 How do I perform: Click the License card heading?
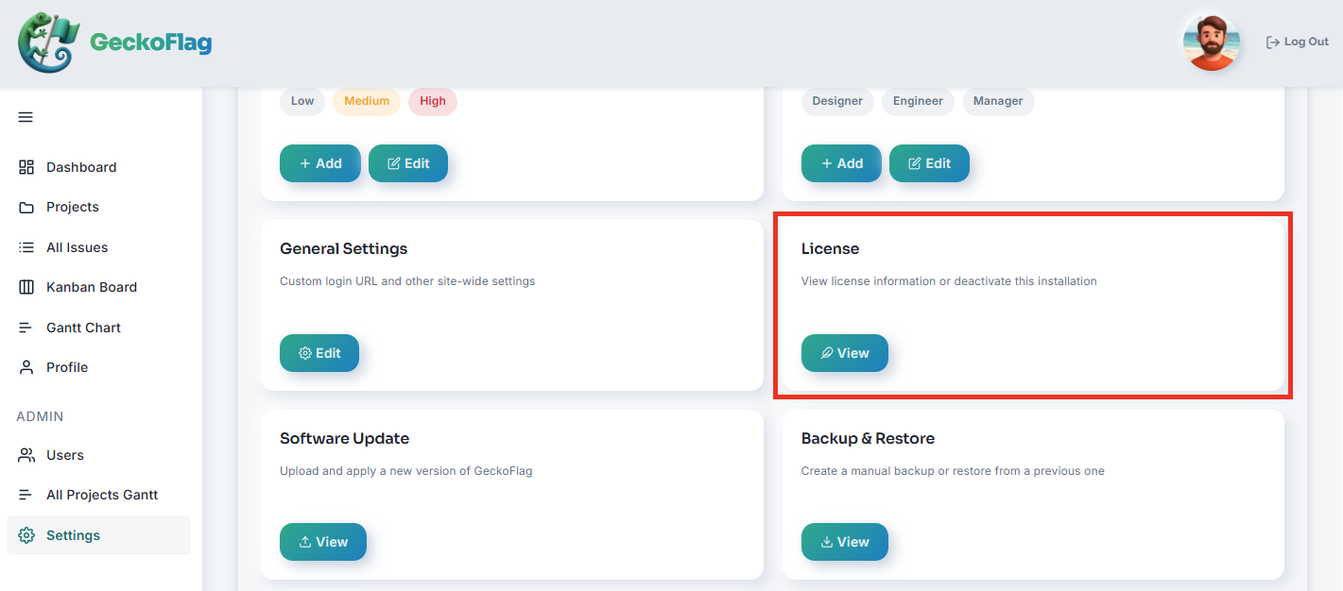831,249
